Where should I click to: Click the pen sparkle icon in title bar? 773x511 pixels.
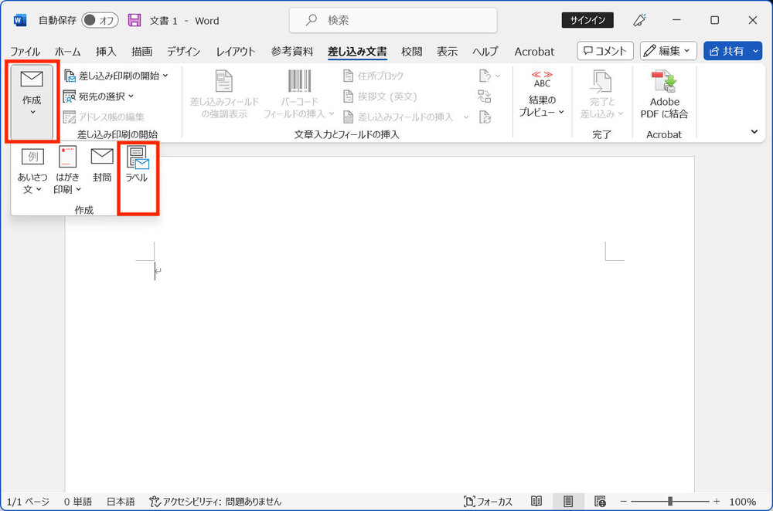click(x=639, y=20)
